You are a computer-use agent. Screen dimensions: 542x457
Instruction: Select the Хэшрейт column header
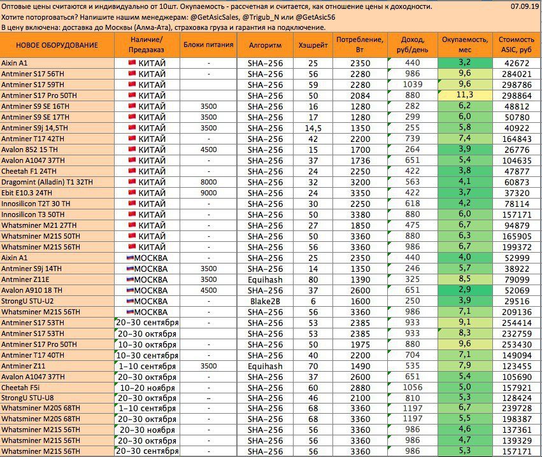pos(313,45)
